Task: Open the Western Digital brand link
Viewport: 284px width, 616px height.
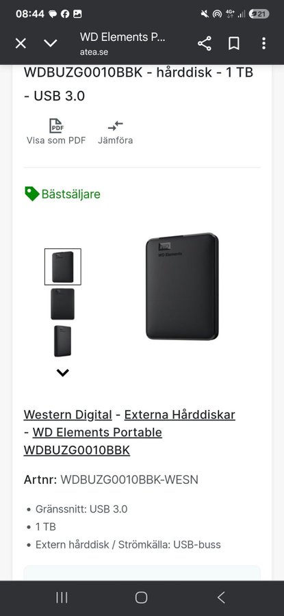Action: tap(68, 415)
